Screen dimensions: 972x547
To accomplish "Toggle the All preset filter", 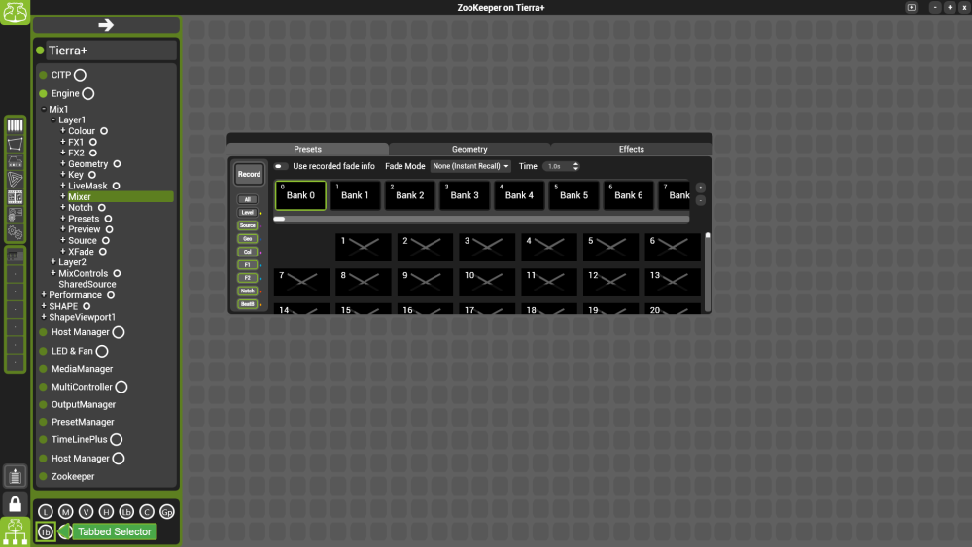I will tap(247, 199).
